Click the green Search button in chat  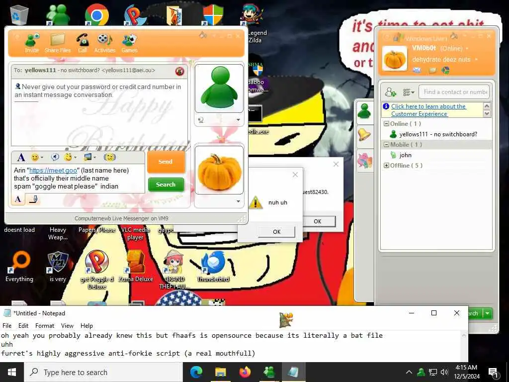pos(166,185)
